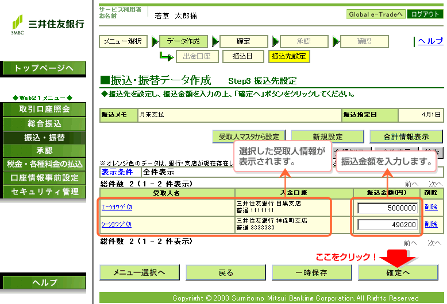Viewport: 447px width, 304px height.
Task: Open 取引口座照会 menu item
Action: (x=44, y=110)
